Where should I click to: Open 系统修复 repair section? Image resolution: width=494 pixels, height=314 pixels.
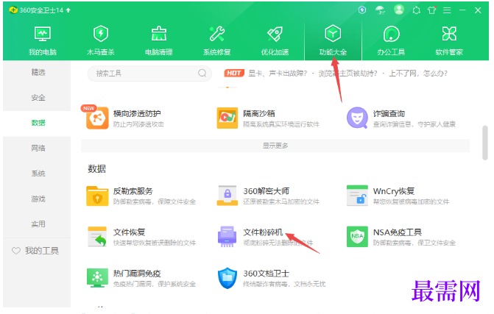click(x=216, y=41)
